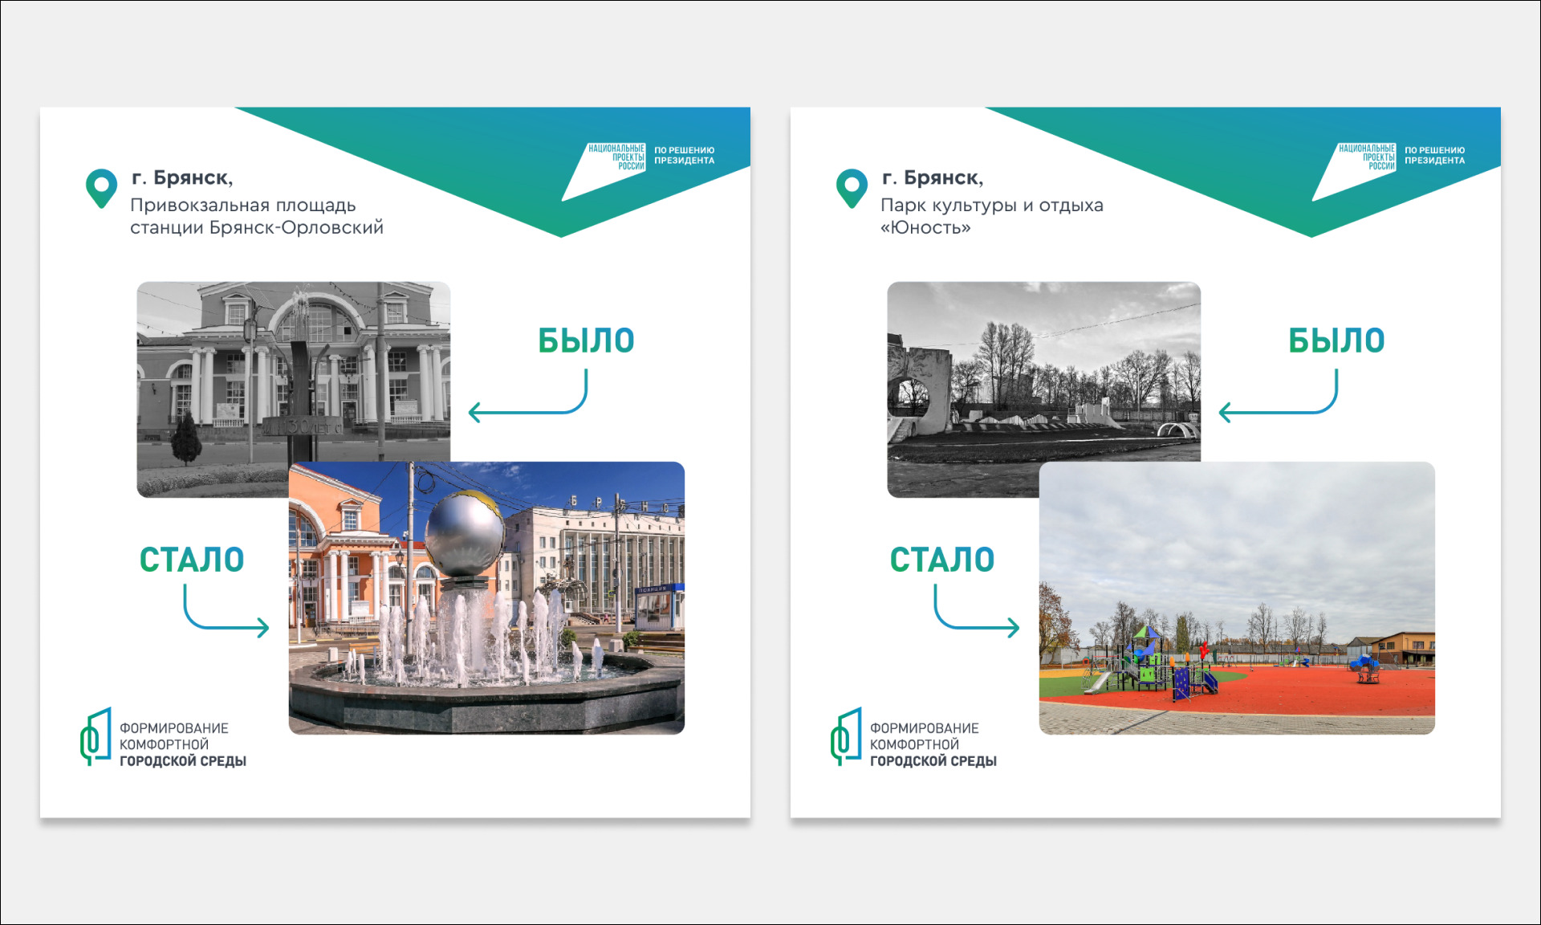Click 'Парк культуры и отдыха' text
Screen dimensions: 1541x925
(991, 206)
